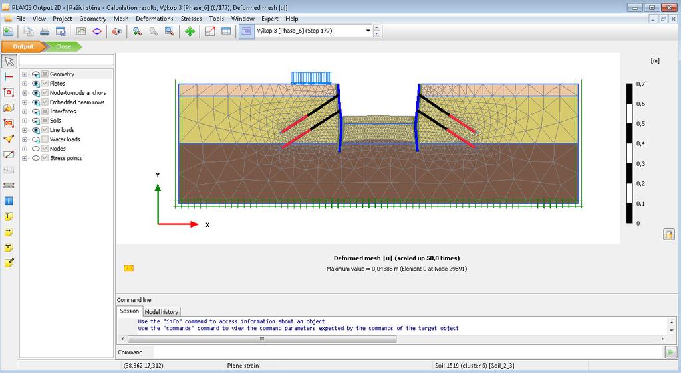
Task: Open the Deformations menu
Action: click(x=154, y=19)
